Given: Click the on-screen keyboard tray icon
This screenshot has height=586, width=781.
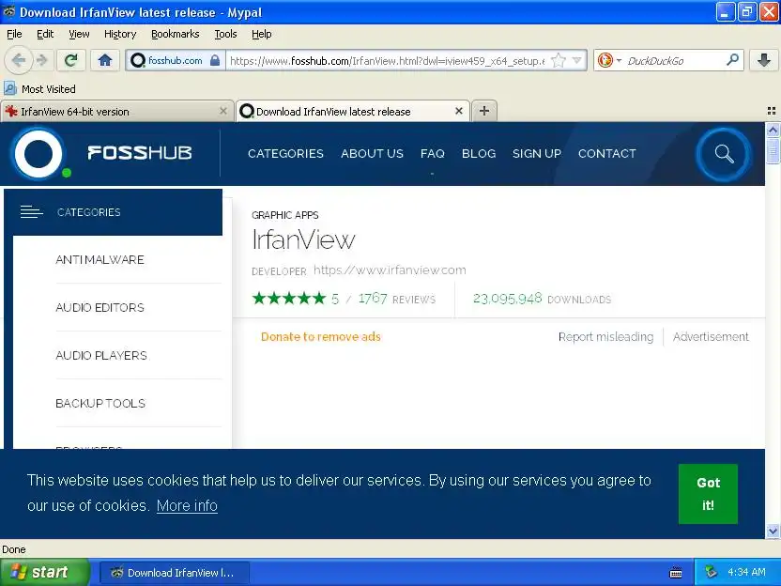Looking at the screenshot, I should click(x=676, y=573).
